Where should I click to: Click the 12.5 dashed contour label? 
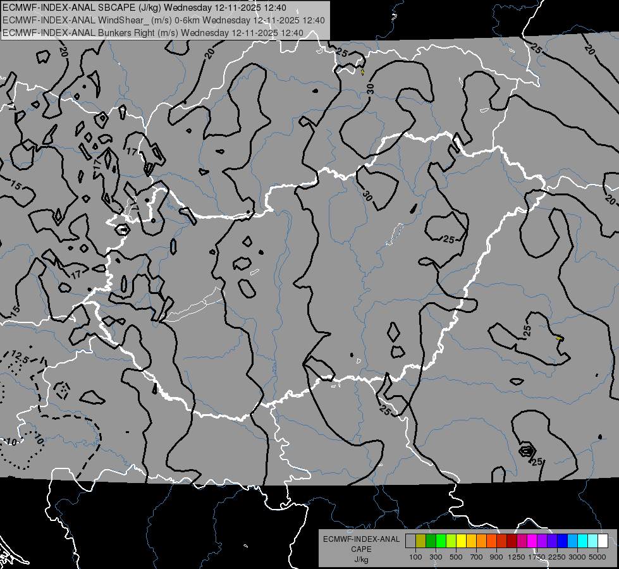click(x=20, y=357)
